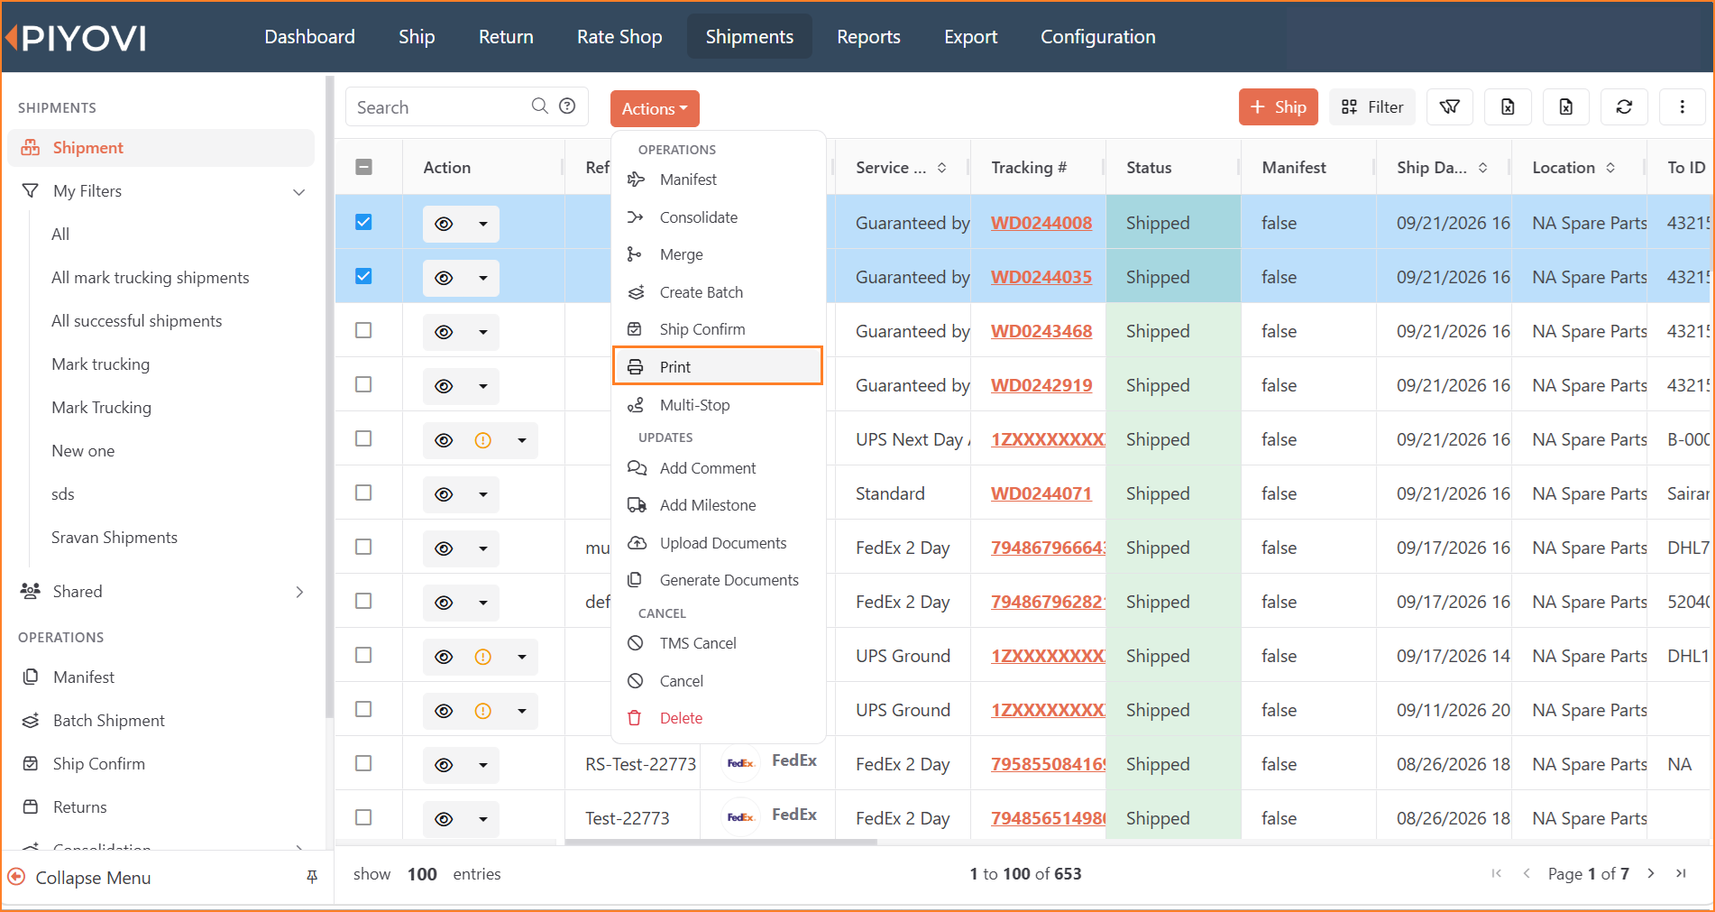1715x912 pixels.
Task: Click the refresh icon in the toolbar
Action: click(1624, 107)
